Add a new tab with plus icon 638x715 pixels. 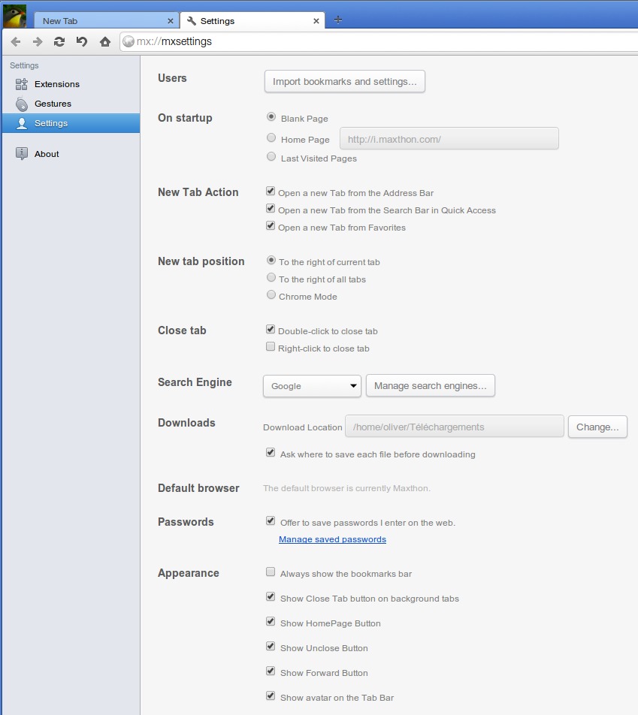click(x=337, y=20)
